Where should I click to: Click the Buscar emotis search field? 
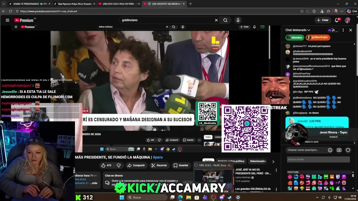point(318,159)
